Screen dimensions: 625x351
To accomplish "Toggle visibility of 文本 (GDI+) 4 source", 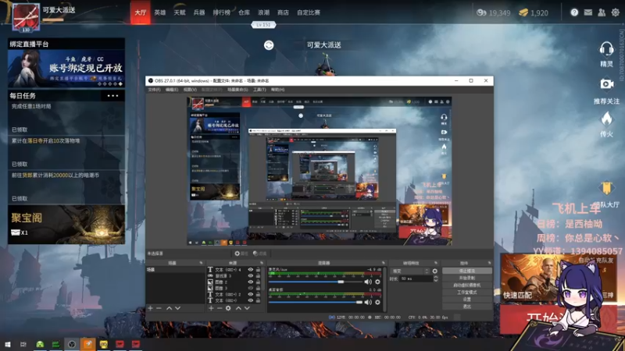I will tap(250, 269).
